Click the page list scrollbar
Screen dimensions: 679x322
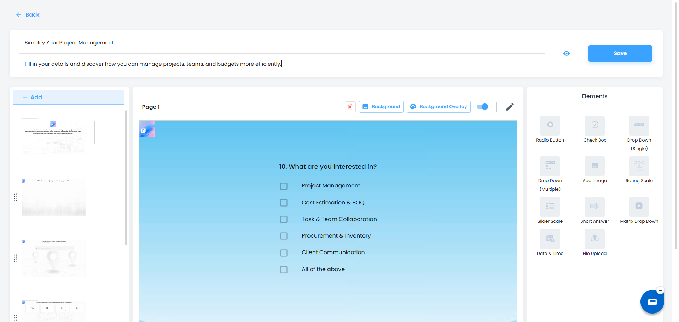126,178
